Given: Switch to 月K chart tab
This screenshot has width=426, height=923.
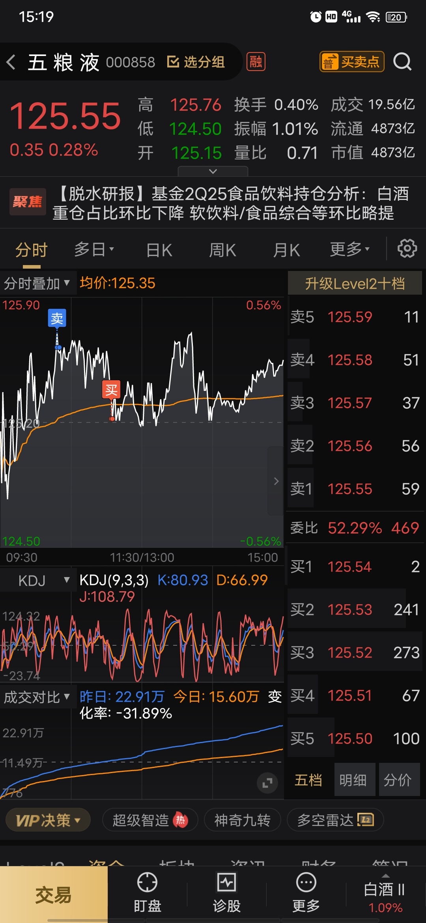Looking at the screenshot, I should point(286,250).
